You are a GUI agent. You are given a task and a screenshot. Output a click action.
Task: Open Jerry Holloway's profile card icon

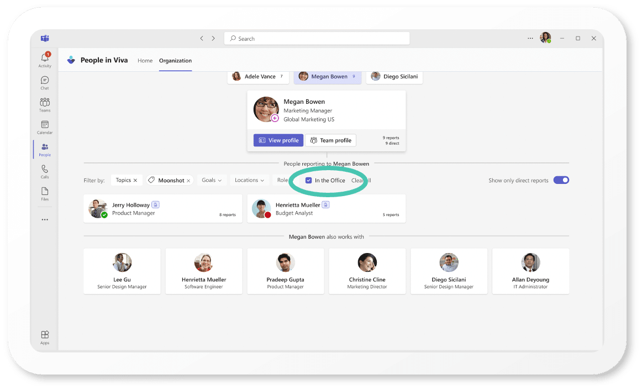point(156,204)
